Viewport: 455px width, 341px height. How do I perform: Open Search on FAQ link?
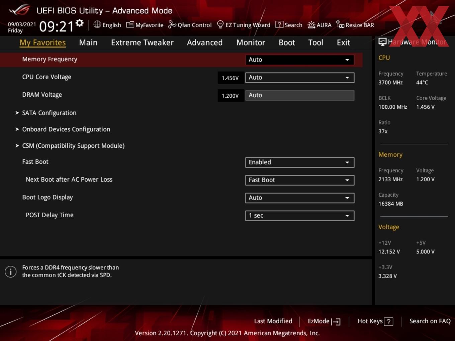pos(430,321)
